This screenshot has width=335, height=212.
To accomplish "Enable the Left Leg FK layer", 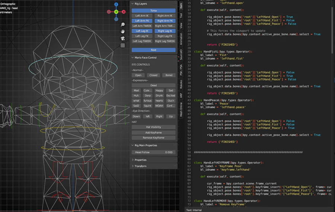I will 142,36.
